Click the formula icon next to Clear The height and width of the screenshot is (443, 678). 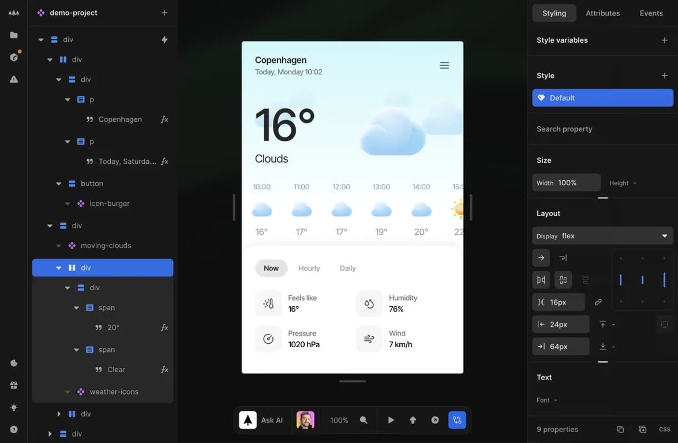pos(164,370)
